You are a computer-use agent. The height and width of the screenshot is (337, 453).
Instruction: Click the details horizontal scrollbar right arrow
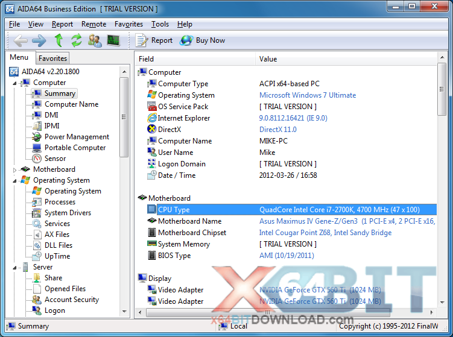pos(432,312)
